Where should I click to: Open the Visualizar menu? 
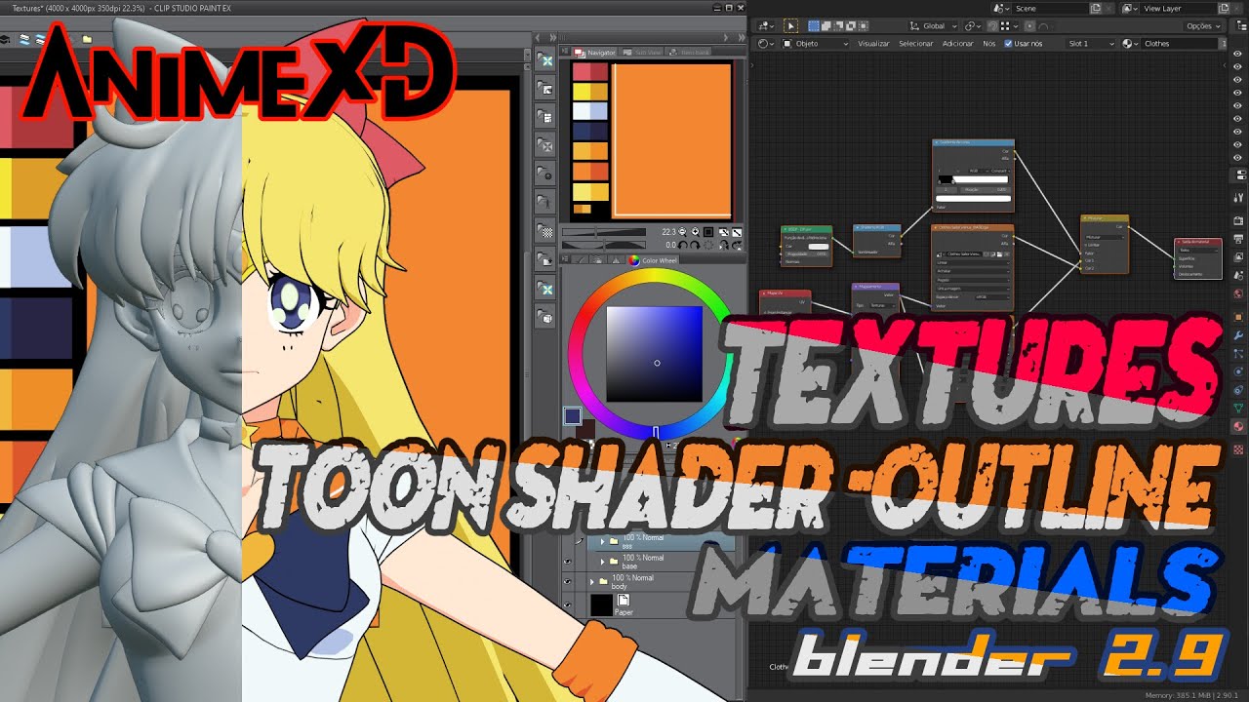[x=873, y=44]
